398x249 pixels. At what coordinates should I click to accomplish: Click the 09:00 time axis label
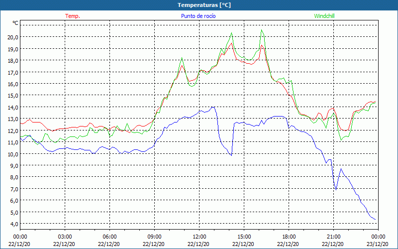(154, 237)
